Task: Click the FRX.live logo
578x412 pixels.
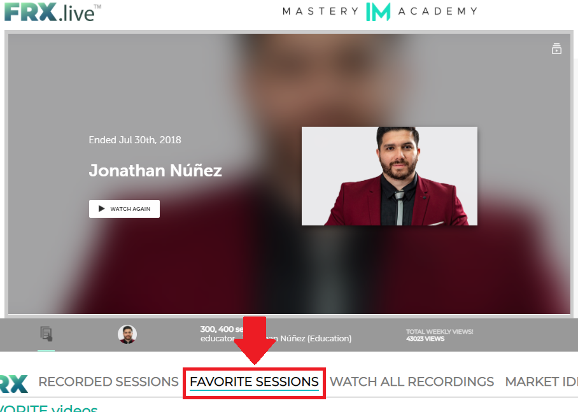Action: pos(52,12)
